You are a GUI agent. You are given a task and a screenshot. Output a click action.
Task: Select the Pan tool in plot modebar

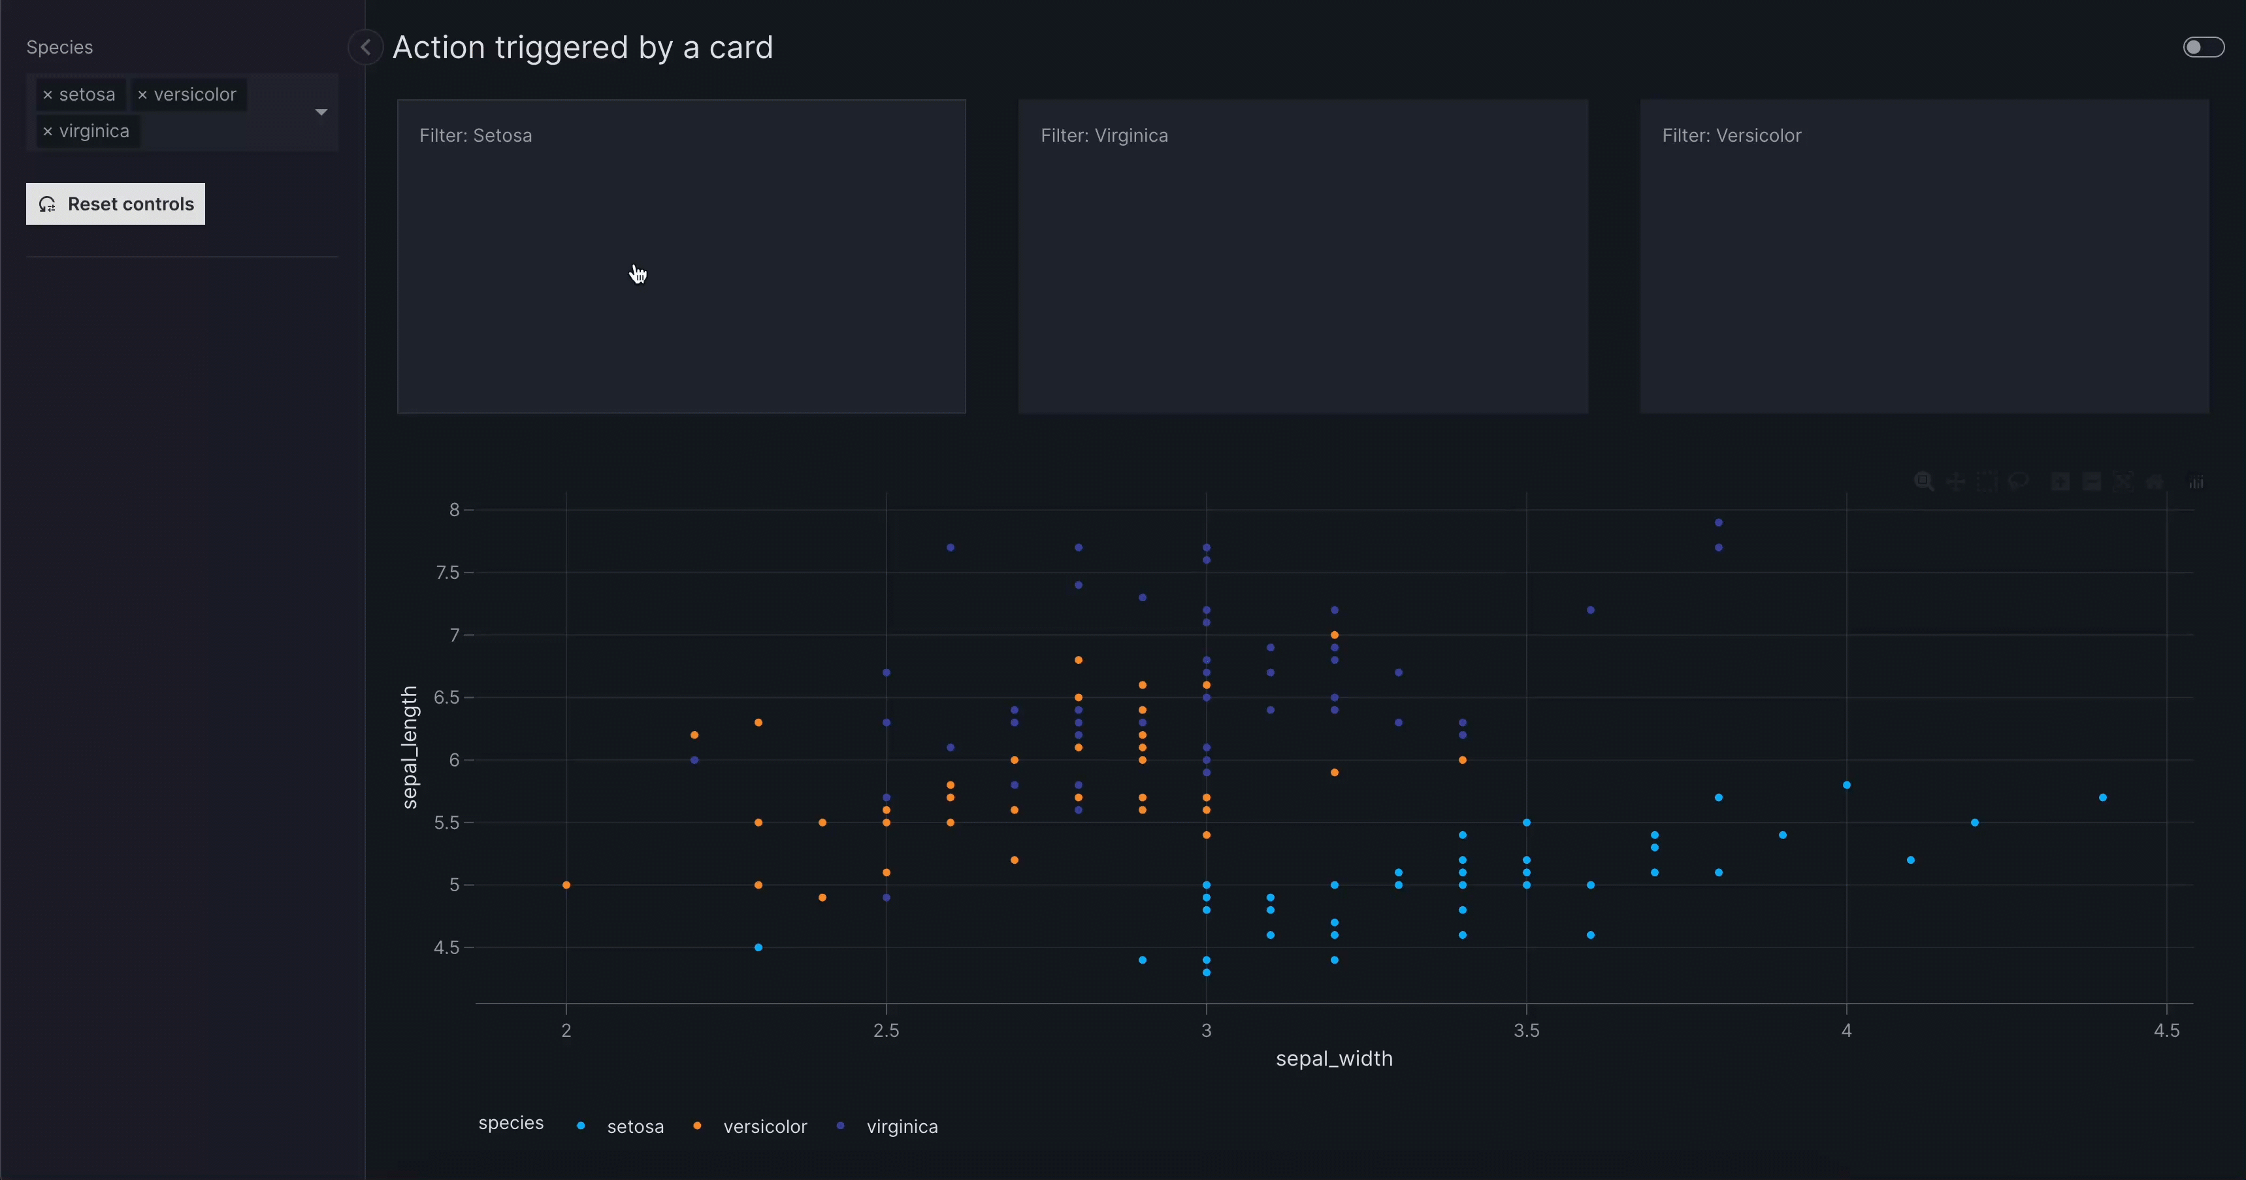click(1956, 482)
